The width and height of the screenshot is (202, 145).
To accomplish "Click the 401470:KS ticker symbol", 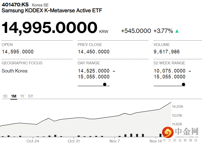I will click(x=15, y=5).
